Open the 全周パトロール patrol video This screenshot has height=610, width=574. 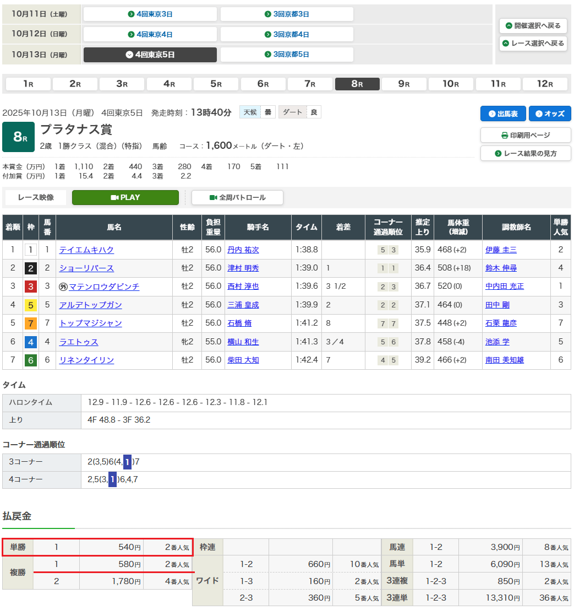(x=237, y=197)
